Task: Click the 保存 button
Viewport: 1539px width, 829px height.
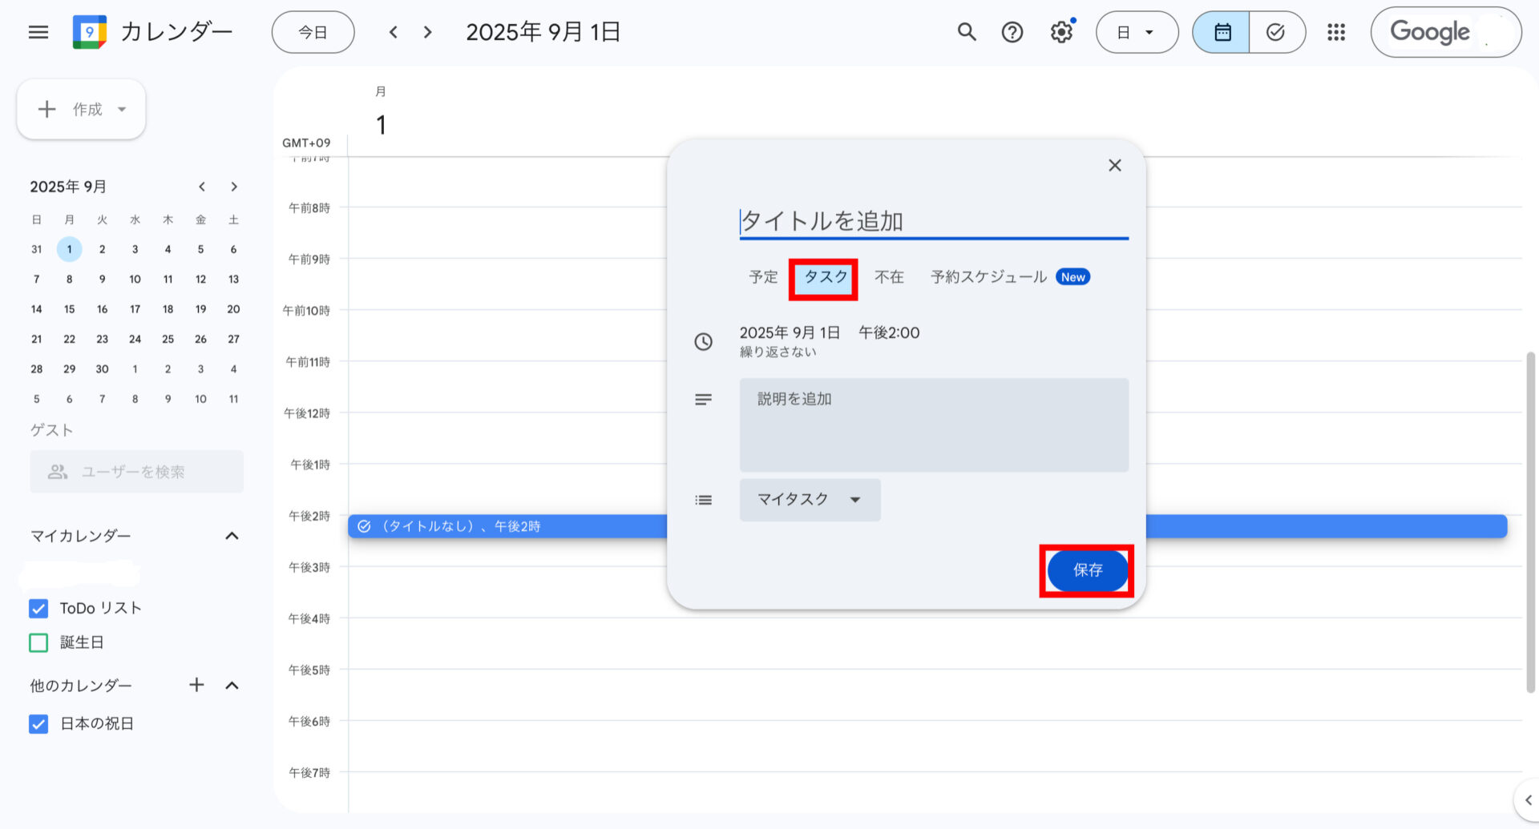Action: [x=1087, y=570]
